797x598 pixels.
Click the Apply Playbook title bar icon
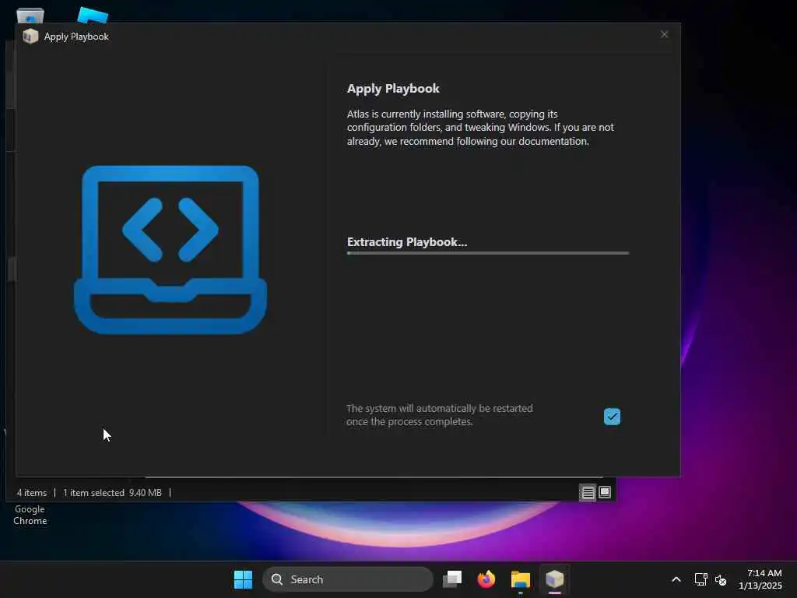pos(30,36)
